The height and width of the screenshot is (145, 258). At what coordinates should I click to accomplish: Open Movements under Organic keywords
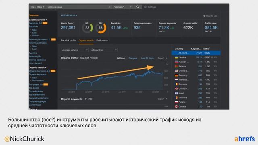(38, 81)
